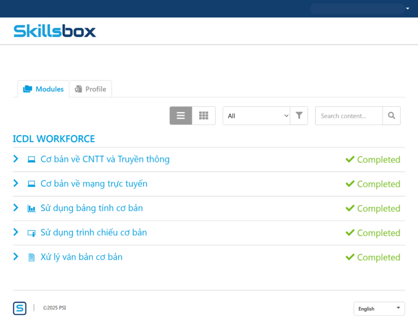Open the All category dropdown
Viewport: 418px width, 317px height.
pyautogui.click(x=256, y=115)
